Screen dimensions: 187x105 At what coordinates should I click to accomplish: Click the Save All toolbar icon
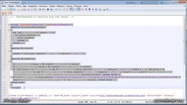[14, 9]
